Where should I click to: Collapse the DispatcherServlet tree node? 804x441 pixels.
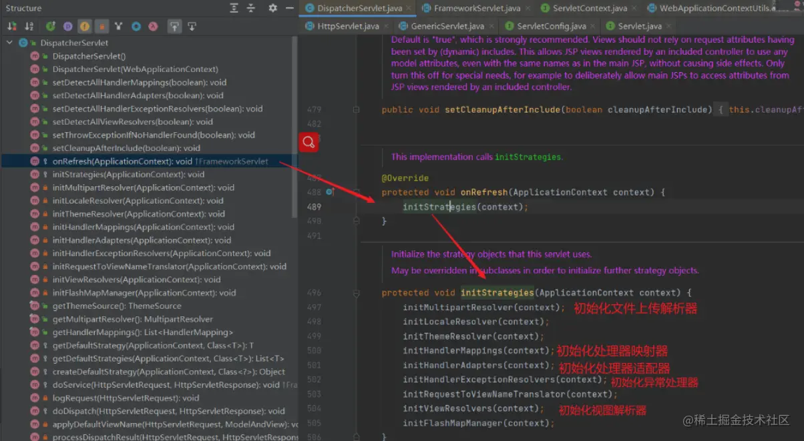pyautogui.click(x=9, y=43)
